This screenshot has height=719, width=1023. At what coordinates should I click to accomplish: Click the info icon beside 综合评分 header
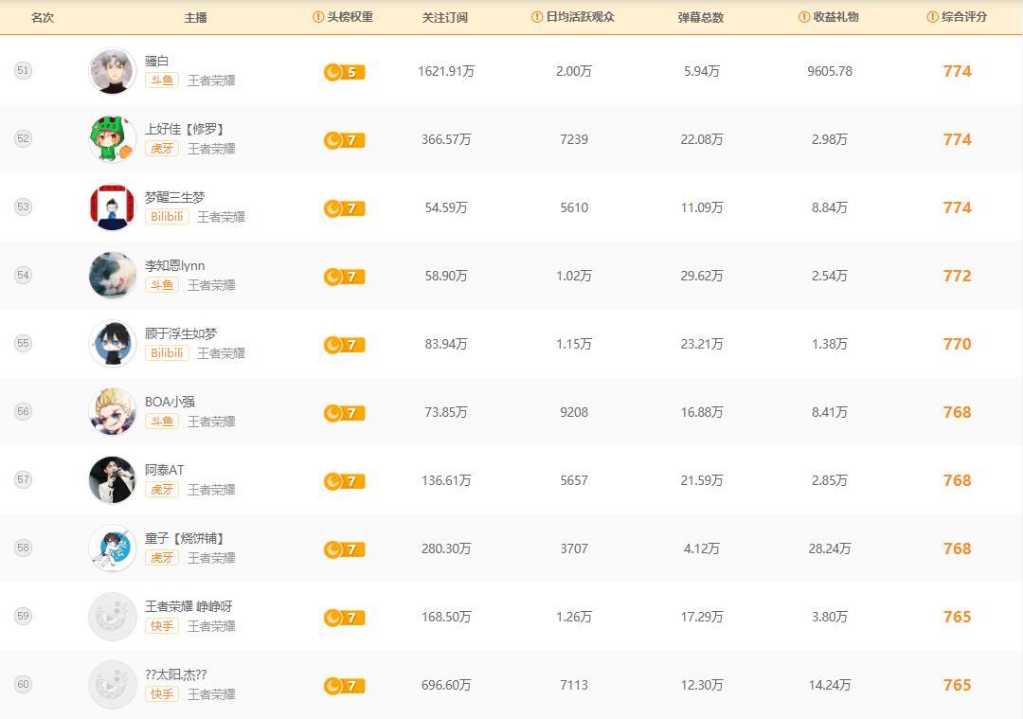(x=933, y=17)
